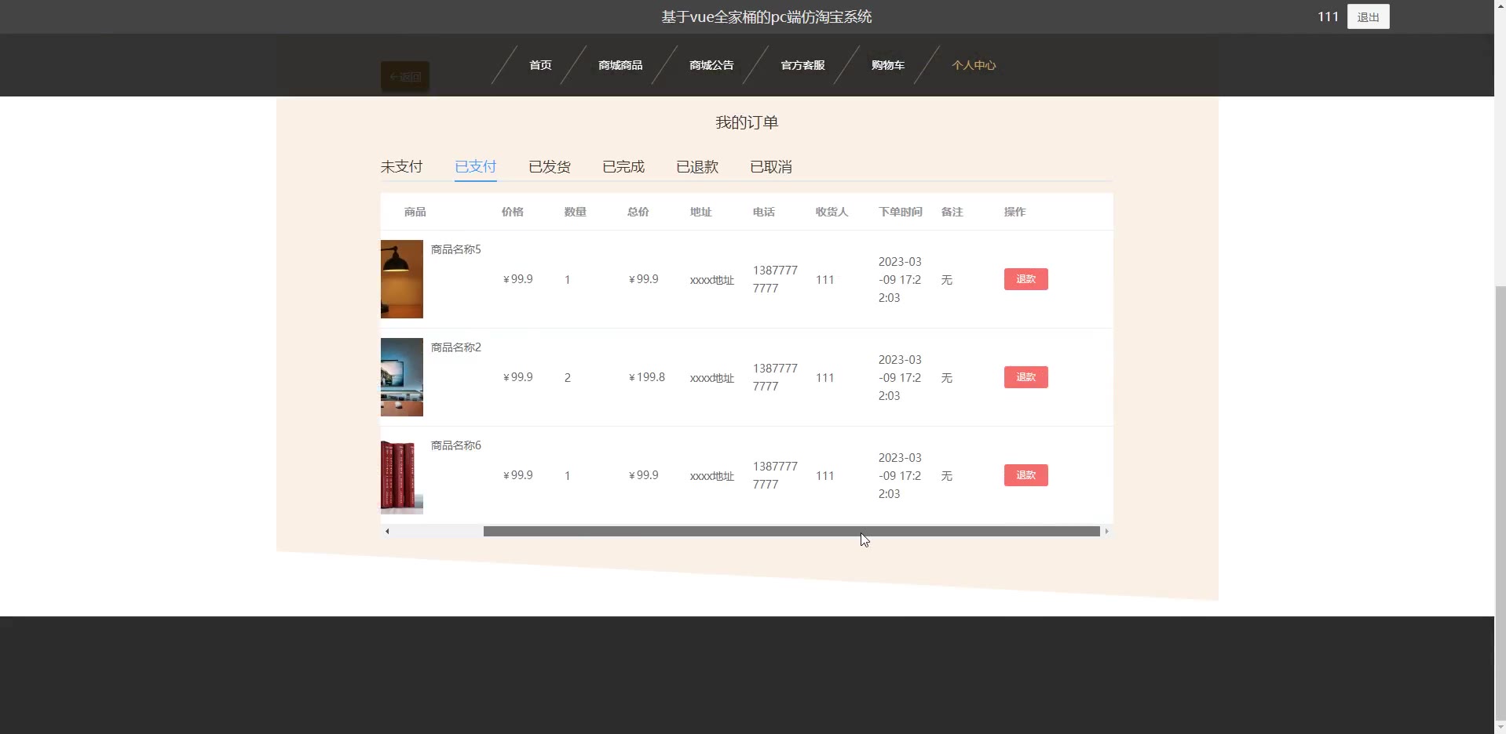Click the 总价 column header
Screen dimensions: 1506x734
(638, 212)
